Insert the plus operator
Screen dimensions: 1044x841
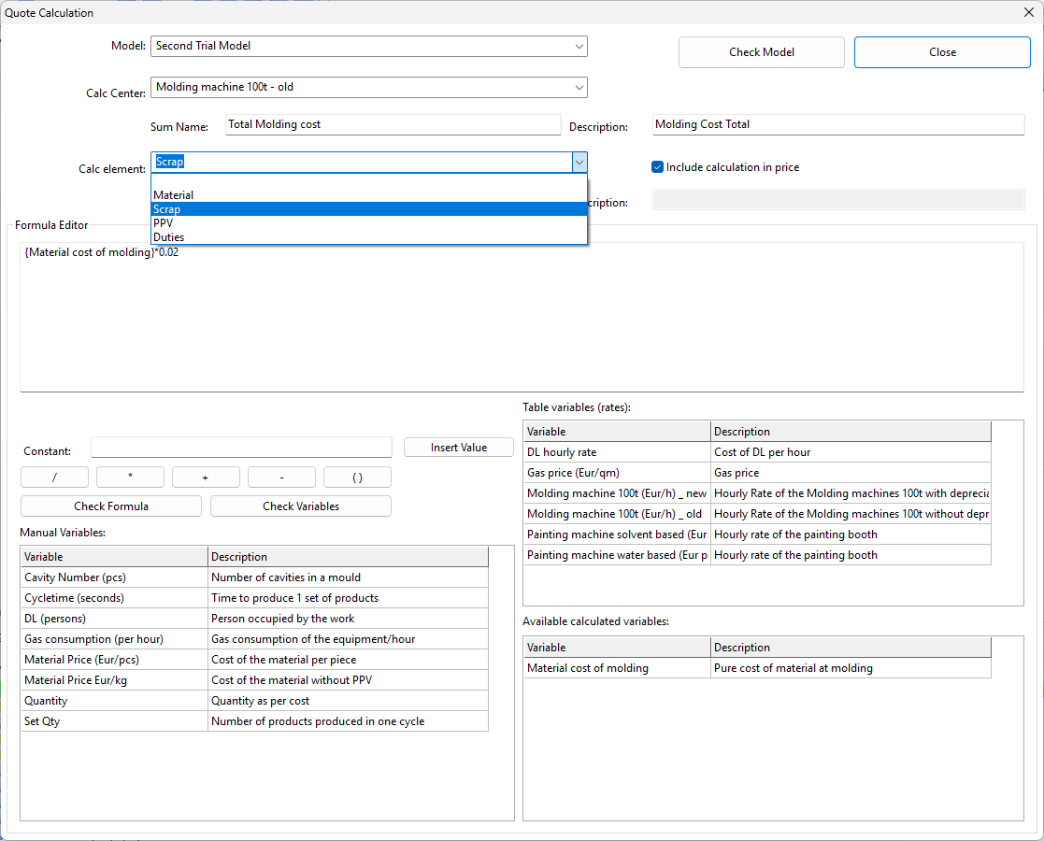(206, 478)
